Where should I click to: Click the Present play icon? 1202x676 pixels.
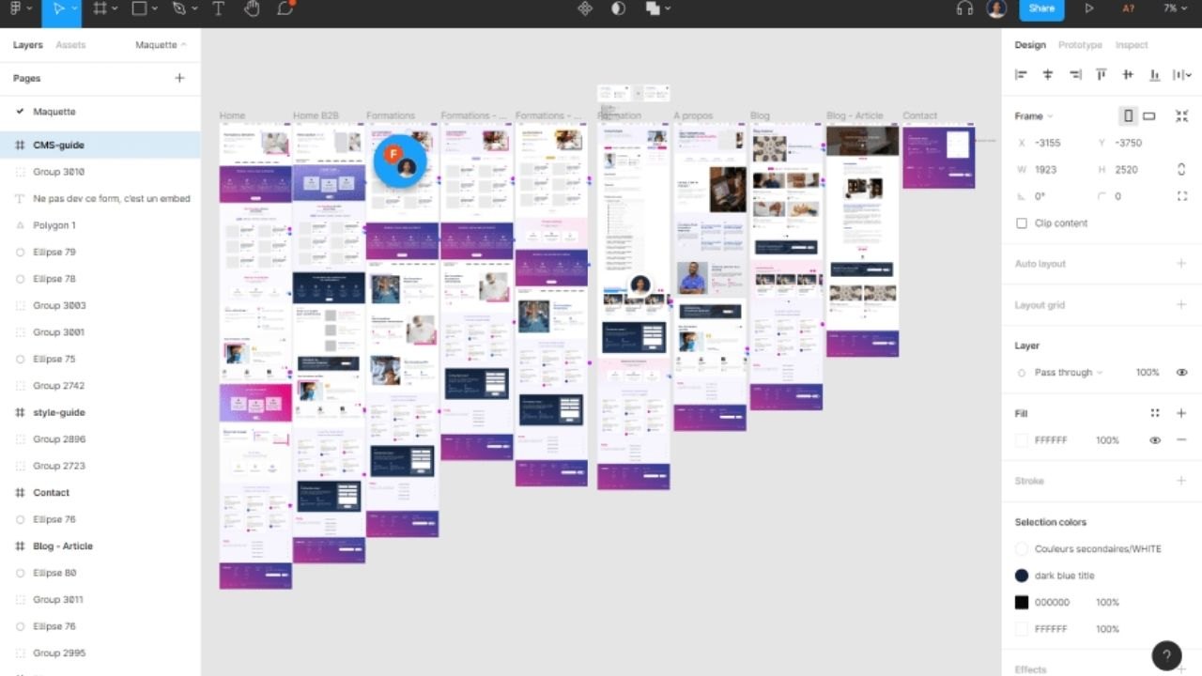pyautogui.click(x=1089, y=8)
